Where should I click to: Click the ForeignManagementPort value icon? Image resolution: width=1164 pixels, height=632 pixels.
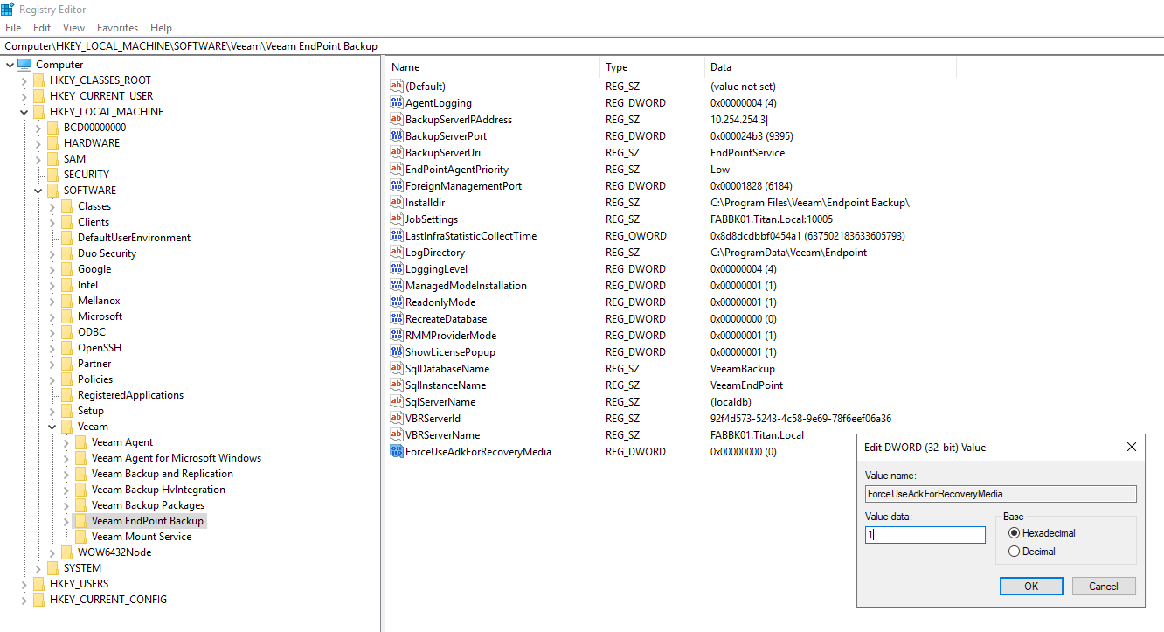click(x=396, y=186)
